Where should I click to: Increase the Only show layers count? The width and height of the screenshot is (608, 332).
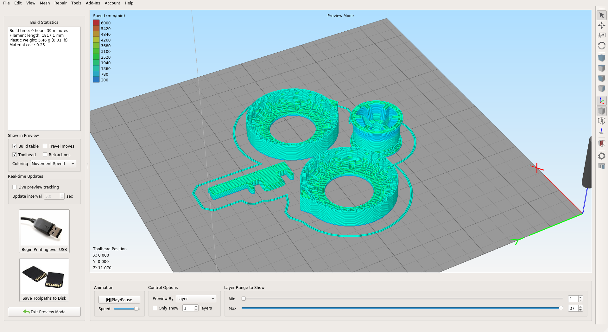(196, 306)
